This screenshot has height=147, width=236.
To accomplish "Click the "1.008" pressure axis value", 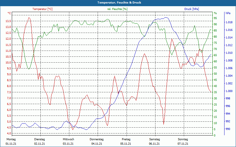I will (x=229, y=61).
